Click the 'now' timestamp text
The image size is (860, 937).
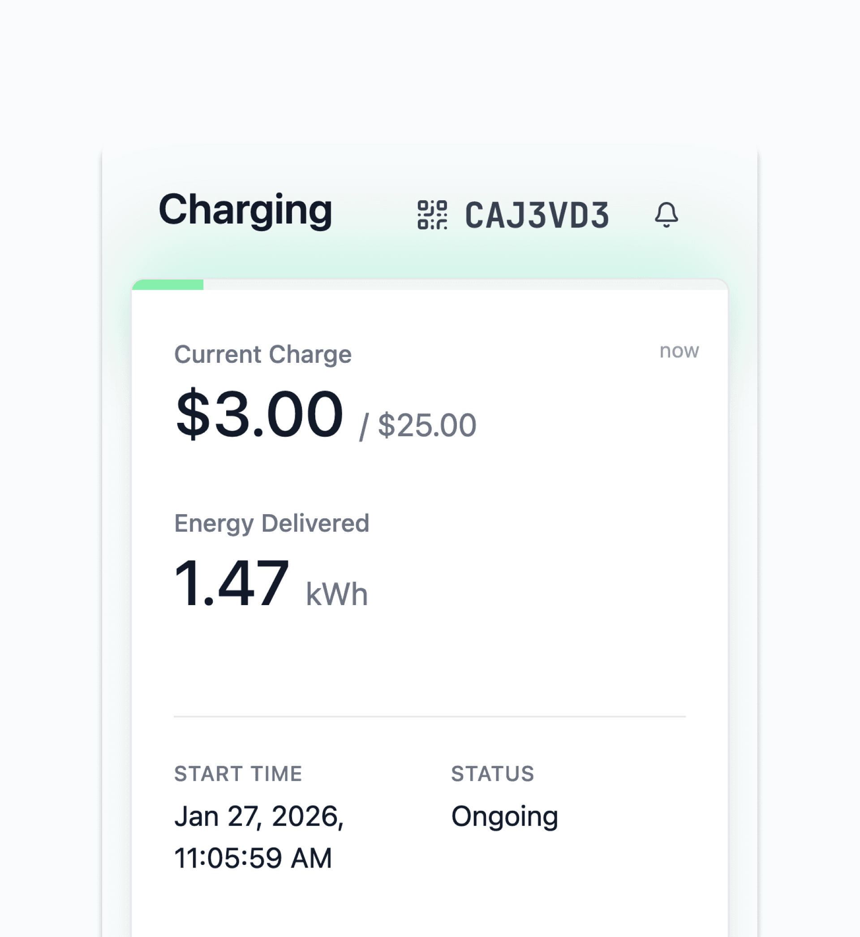coord(679,351)
